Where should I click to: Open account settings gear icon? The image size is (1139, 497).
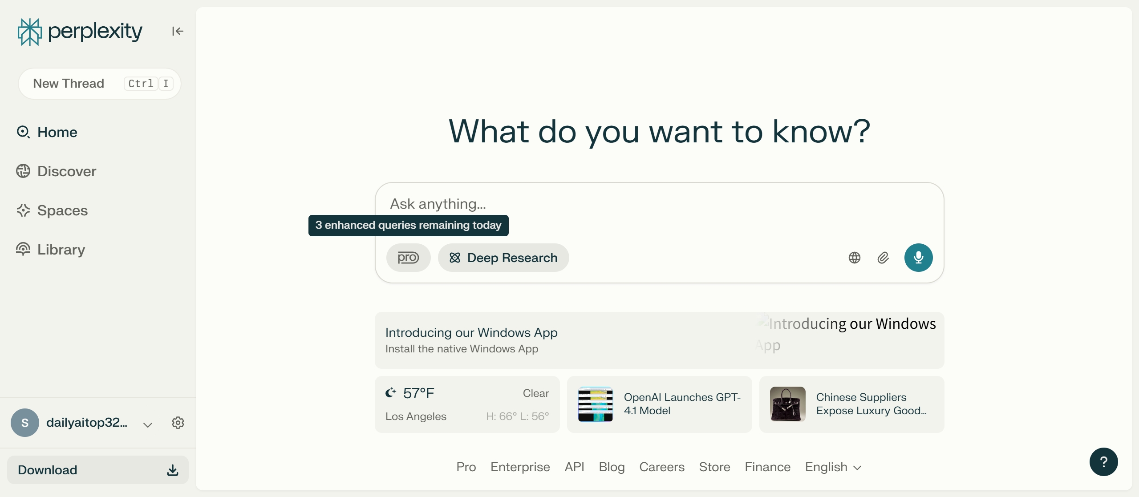click(178, 423)
